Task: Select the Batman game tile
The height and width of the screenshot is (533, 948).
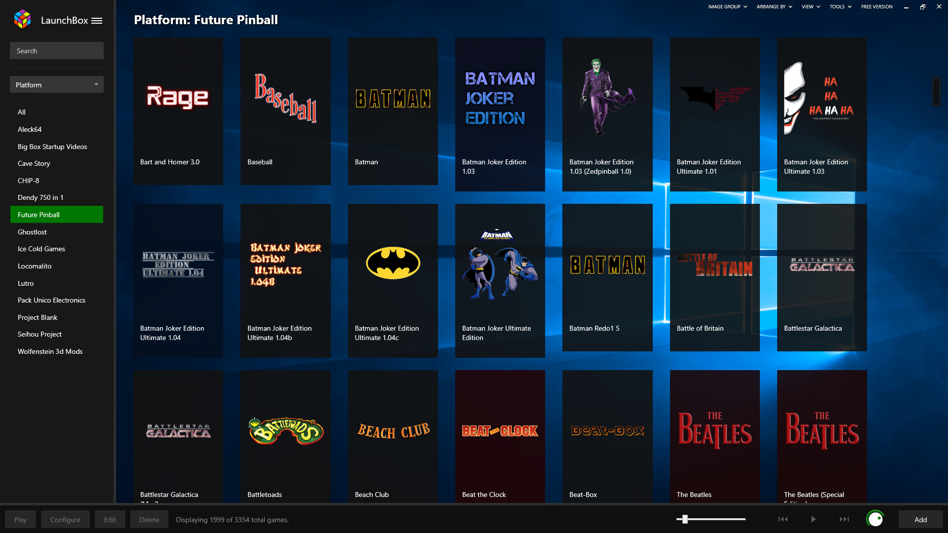Action: [x=393, y=112]
